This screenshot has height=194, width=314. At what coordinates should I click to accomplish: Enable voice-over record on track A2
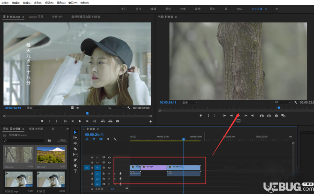pos(120,179)
